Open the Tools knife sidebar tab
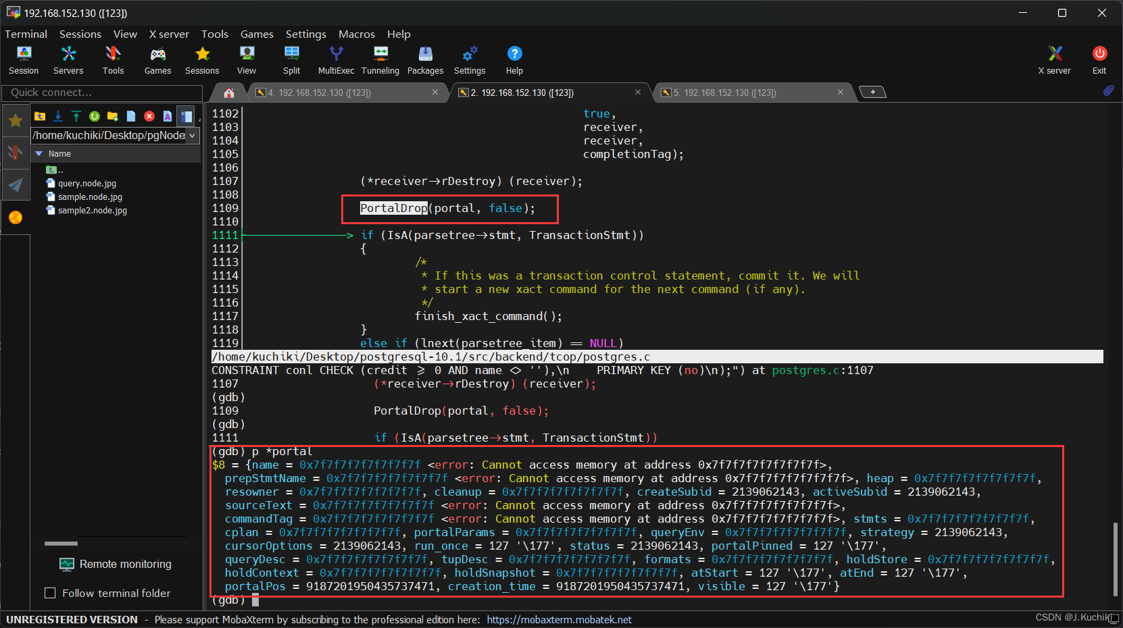 click(x=16, y=153)
